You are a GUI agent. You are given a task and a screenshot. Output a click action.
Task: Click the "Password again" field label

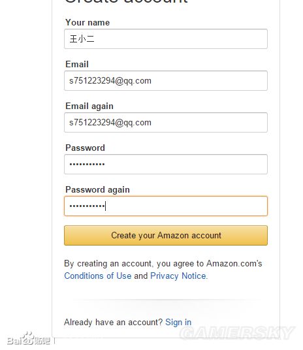[x=97, y=190]
